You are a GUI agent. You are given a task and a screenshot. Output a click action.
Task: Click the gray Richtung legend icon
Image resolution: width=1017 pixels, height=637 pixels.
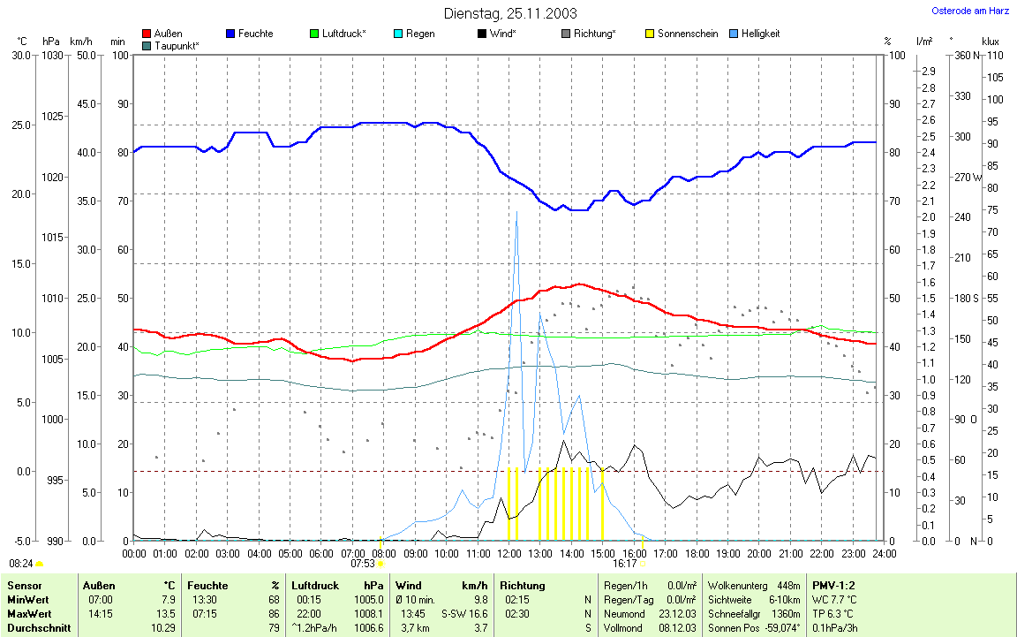pos(565,34)
